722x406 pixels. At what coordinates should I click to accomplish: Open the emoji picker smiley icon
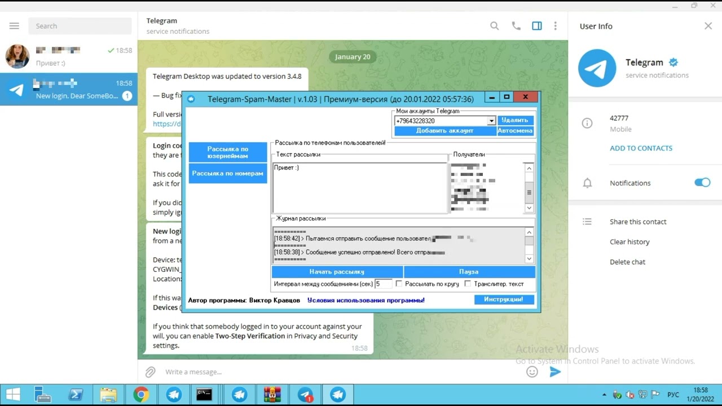(x=532, y=372)
